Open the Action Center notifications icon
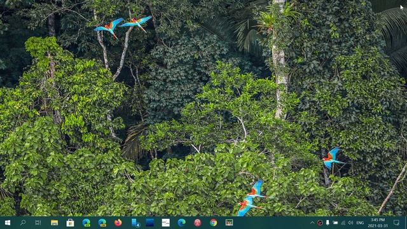The image size is (407, 229). pyautogui.click(x=396, y=223)
